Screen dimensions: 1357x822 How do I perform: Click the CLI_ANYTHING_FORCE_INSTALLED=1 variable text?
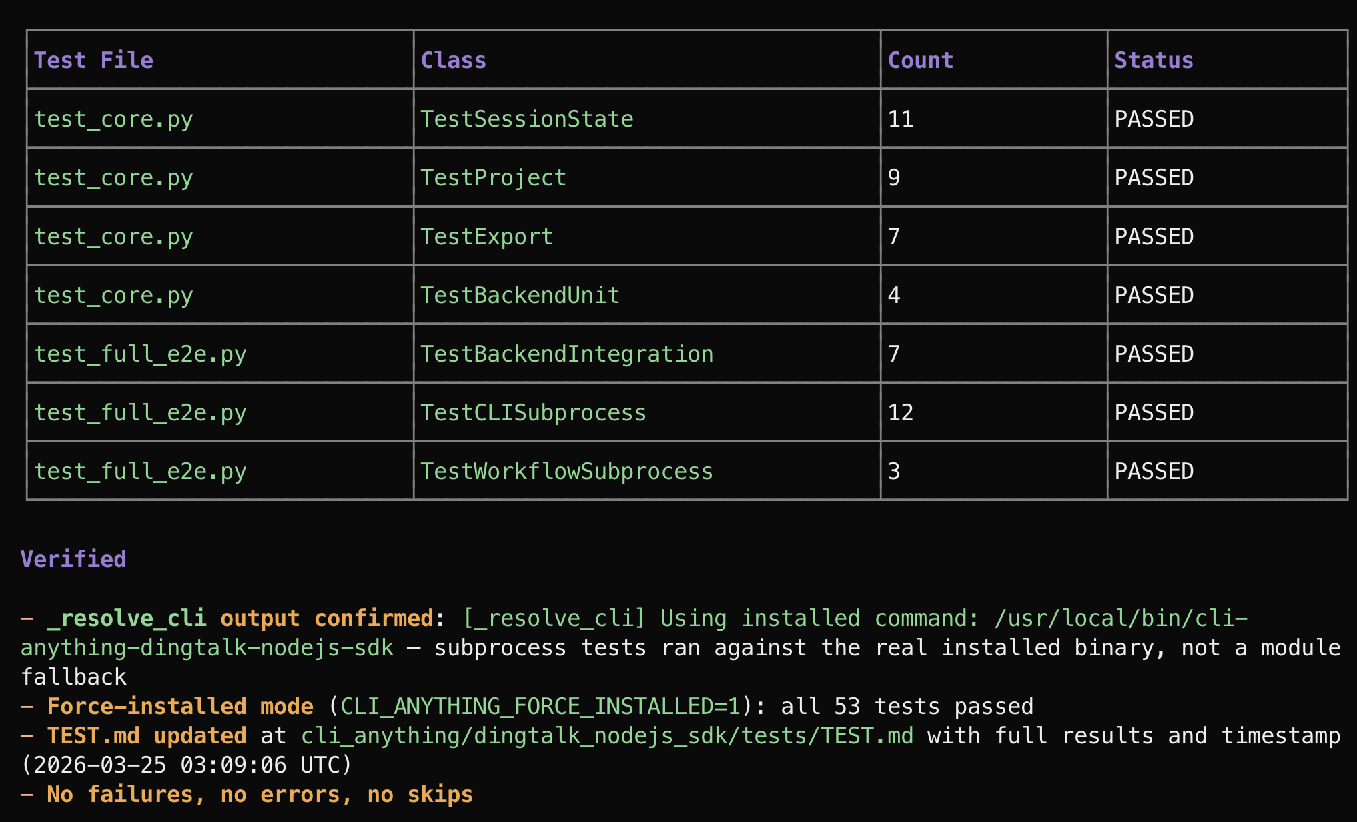point(540,707)
